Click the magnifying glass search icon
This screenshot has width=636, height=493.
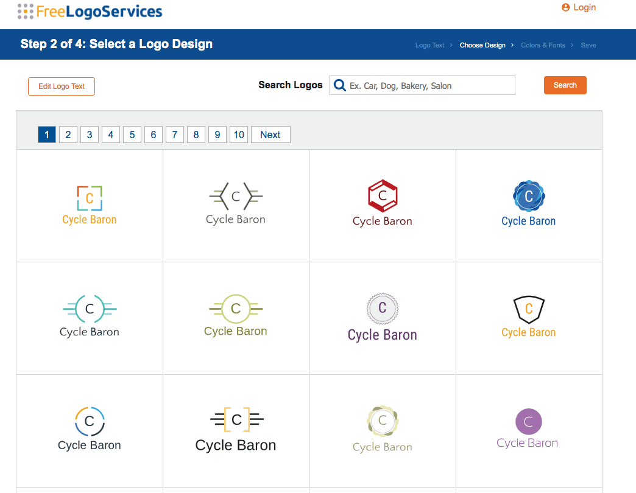[339, 85]
